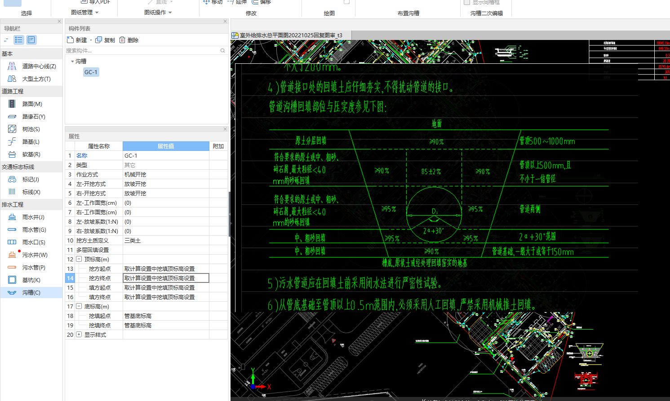670x401 pixels.
Task: Select the 大型土方(T) icon
Action: point(12,79)
